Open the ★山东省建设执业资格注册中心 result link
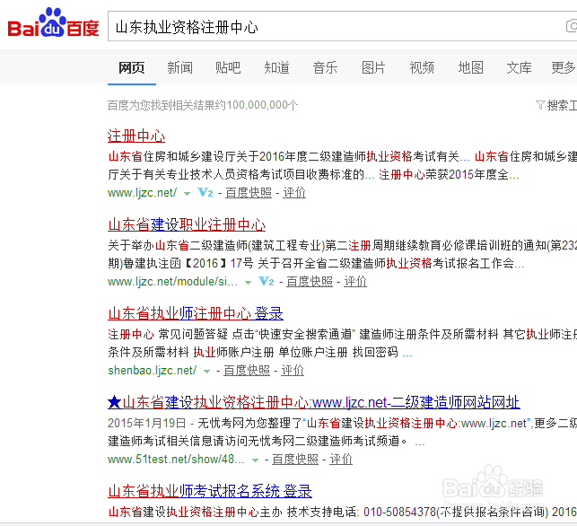The height and width of the screenshot is (526, 577). tap(313, 402)
